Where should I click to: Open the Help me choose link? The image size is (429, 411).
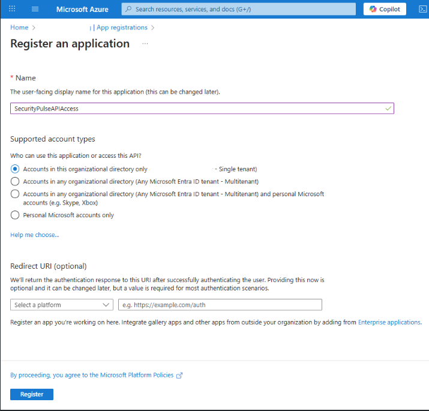[x=34, y=235]
